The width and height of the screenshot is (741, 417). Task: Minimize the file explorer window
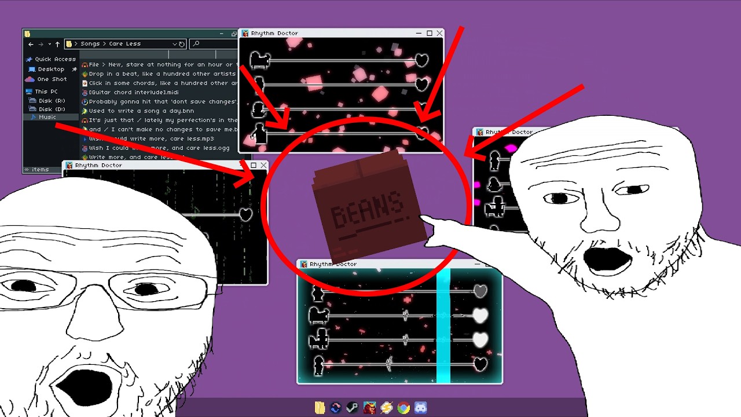222,34
